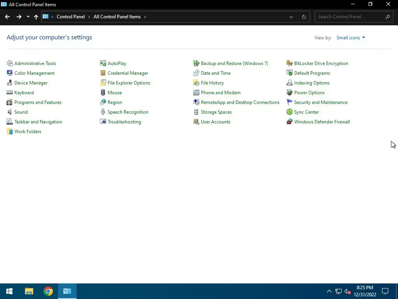Image resolution: width=398 pixels, height=299 pixels.
Task: Click the RemoteApp and Desktop Connections icon
Action: 196,102
